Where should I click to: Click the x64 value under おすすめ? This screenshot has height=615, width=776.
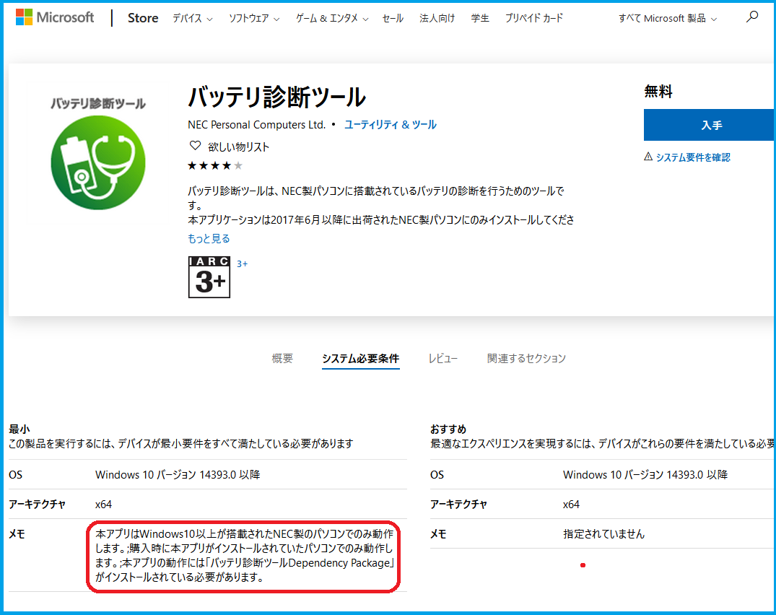pos(571,504)
